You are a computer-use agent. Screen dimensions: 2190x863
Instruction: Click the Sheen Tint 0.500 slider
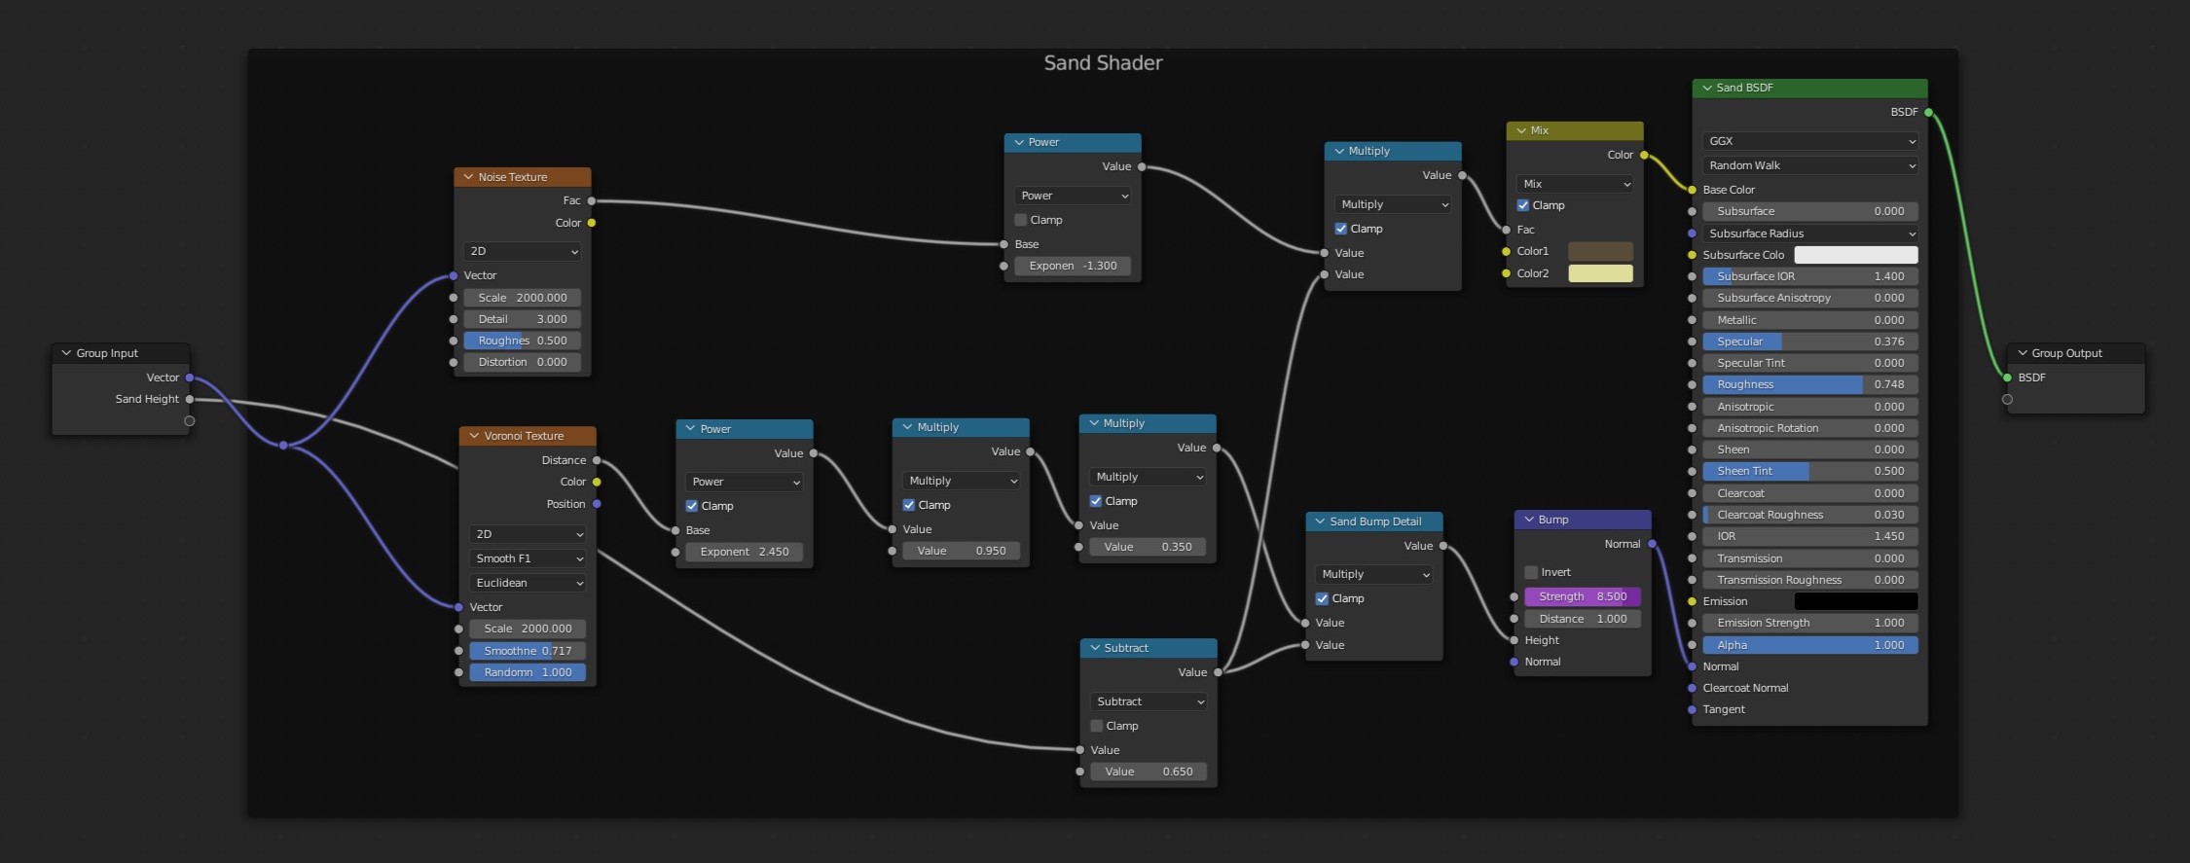point(1810,471)
